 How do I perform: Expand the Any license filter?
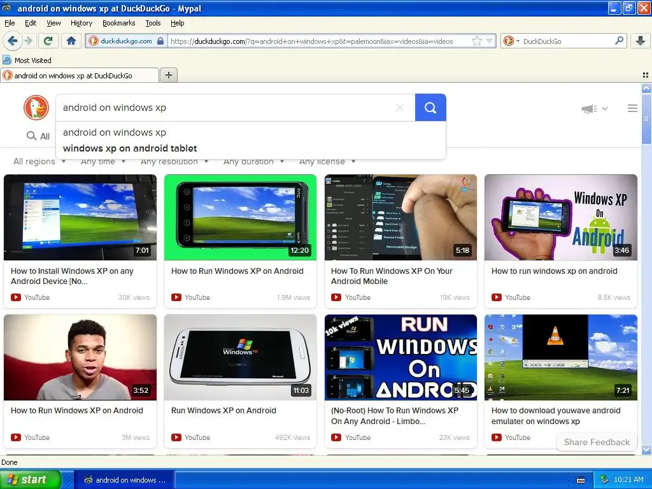pos(327,161)
